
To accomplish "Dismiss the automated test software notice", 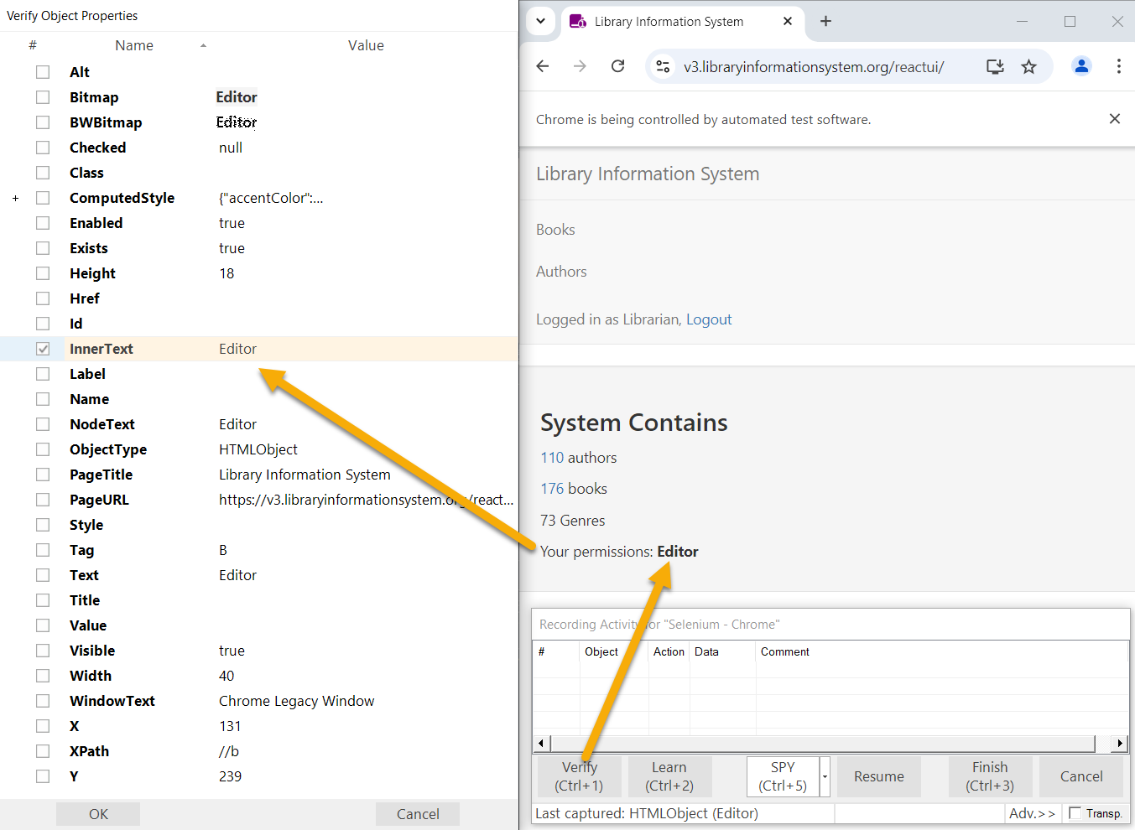I will click(x=1114, y=119).
